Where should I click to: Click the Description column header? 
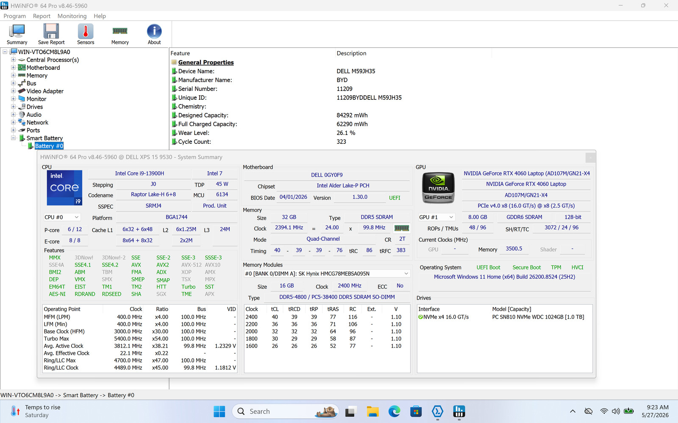[x=351, y=53]
